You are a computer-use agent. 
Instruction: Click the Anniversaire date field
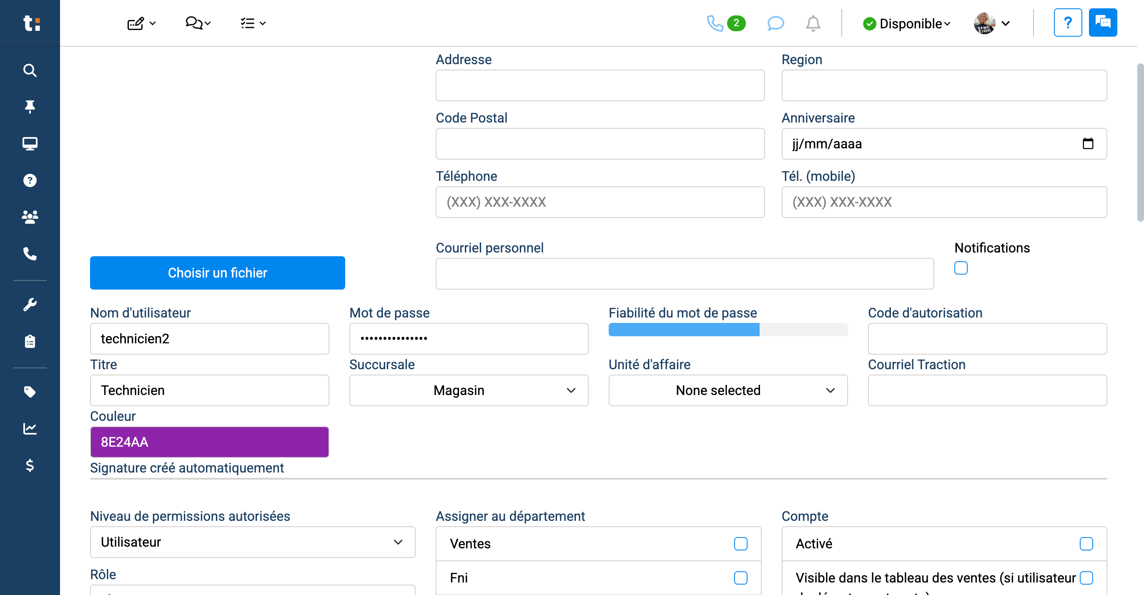pyautogui.click(x=944, y=144)
